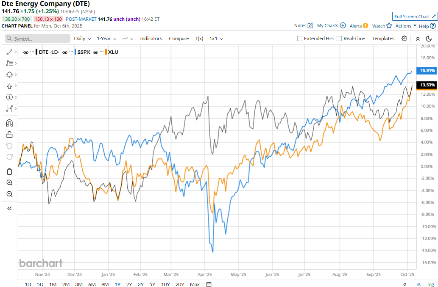438x287 pixels.
Task: Open the Help question mark icon
Action: [432, 26]
